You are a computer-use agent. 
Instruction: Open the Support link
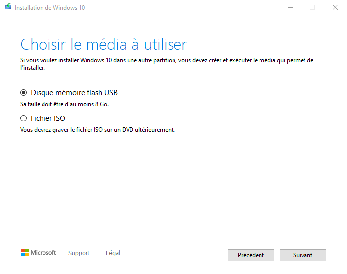point(79,253)
